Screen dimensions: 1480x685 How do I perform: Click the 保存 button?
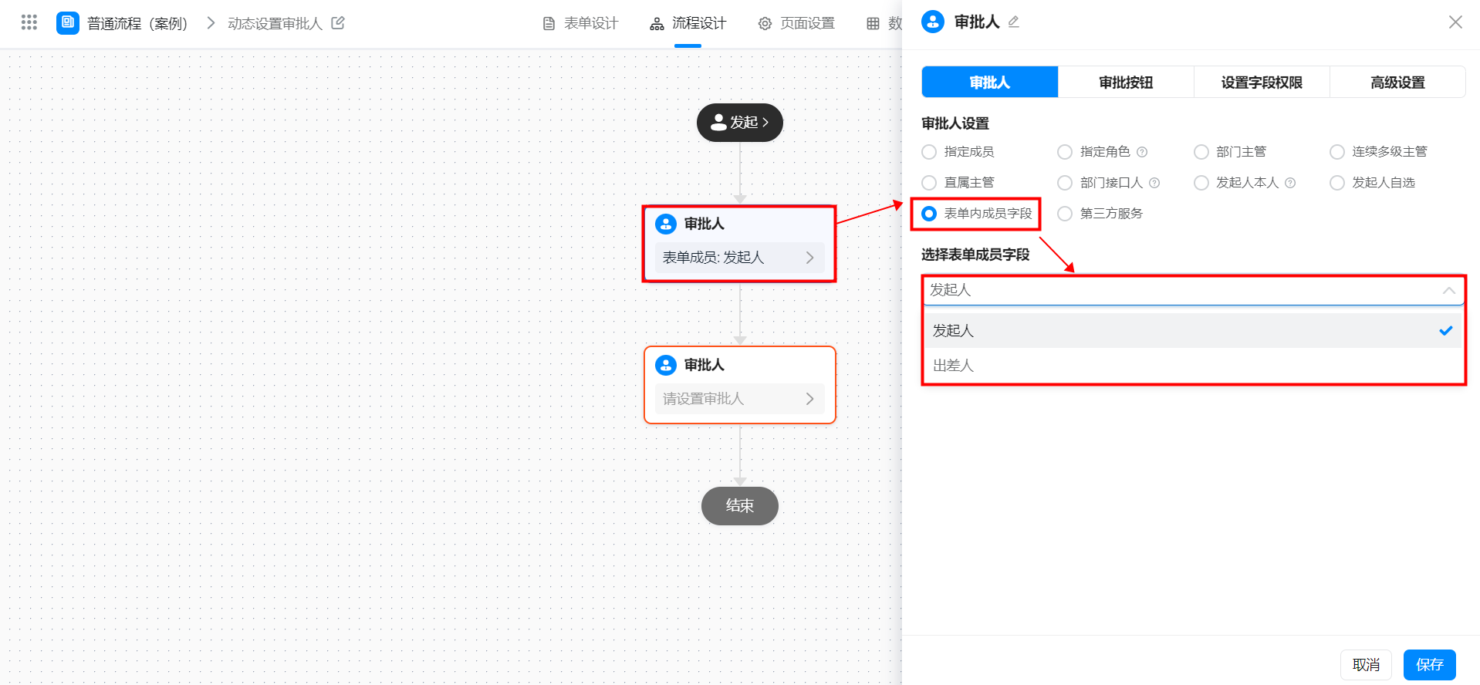pyautogui.click(x=1429, y=665)
